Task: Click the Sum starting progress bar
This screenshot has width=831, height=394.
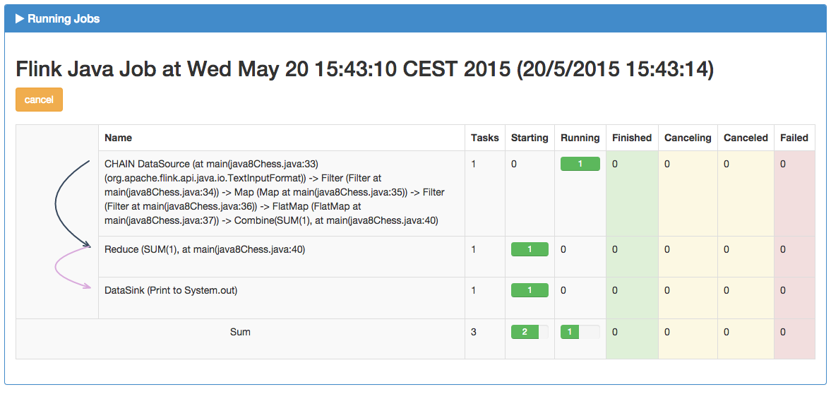Action: click(x=530, y=332)
